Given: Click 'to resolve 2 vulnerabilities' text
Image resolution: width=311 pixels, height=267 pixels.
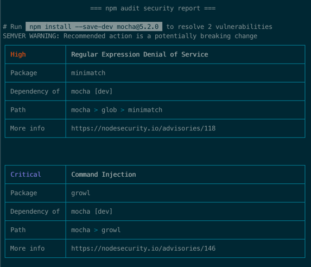Looking at the screenshot, I should 219,27.
